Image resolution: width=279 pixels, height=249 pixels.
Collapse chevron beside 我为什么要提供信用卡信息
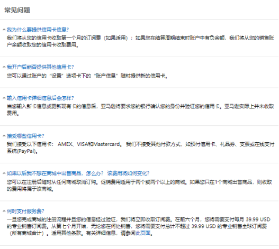(4, 30)
